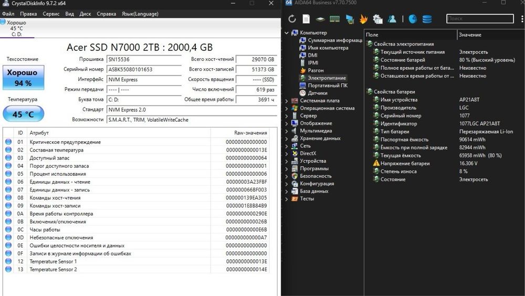Expand the DirectX tree node
The image size is (525, 296).
[287, 154]
